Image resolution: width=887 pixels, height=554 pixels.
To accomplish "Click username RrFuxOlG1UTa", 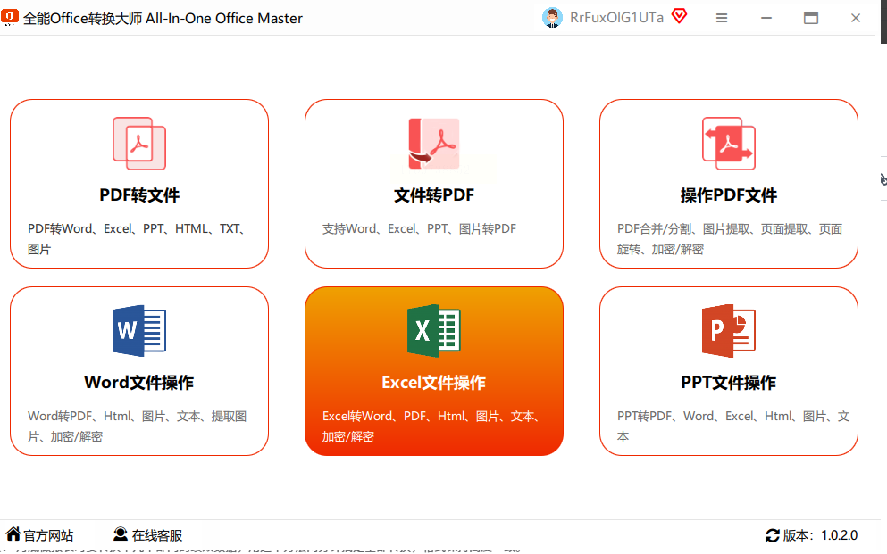I will pyautogui.click(x=616, y=18).
